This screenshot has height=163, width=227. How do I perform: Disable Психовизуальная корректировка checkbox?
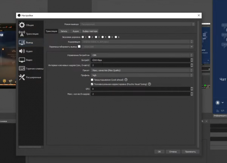click(92, 84)
